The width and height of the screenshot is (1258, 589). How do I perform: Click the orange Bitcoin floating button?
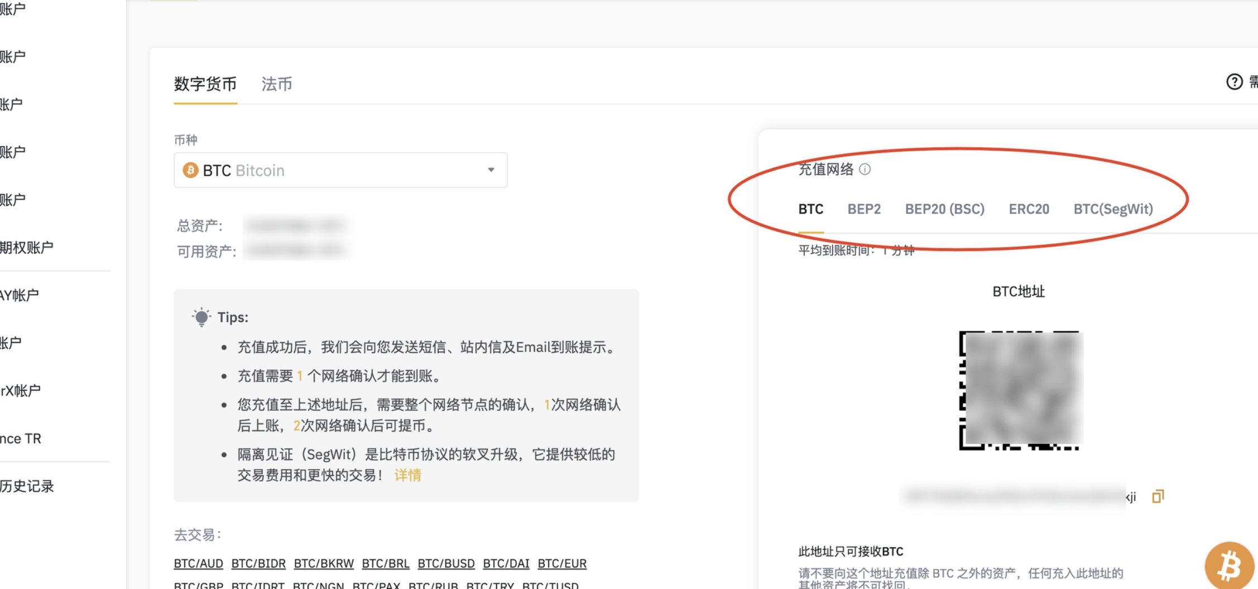pyautogui.click(x=1229, y=566)
